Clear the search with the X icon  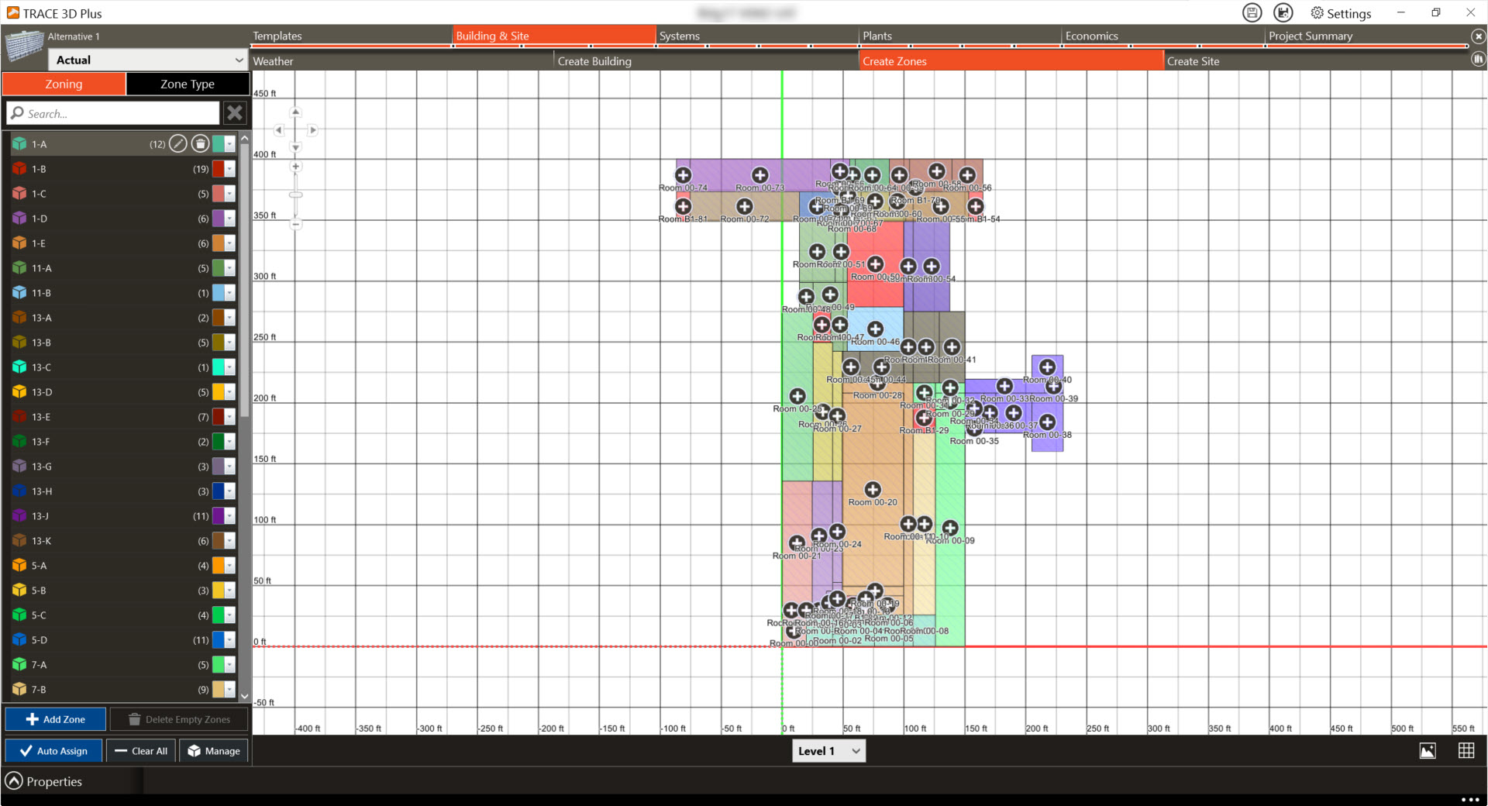pos(235,113)
